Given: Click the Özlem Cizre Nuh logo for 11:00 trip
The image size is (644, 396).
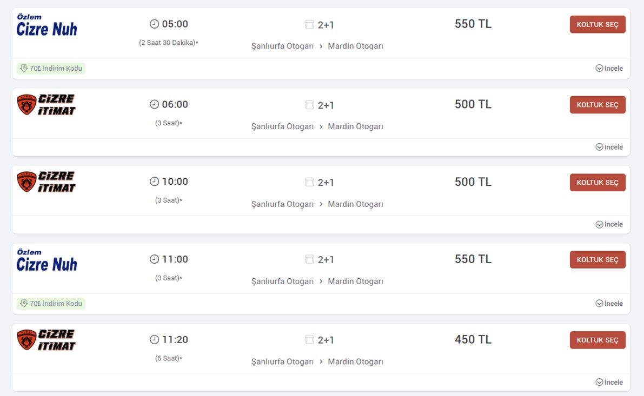Looking at the screenshot, I should tap(47, 260).
